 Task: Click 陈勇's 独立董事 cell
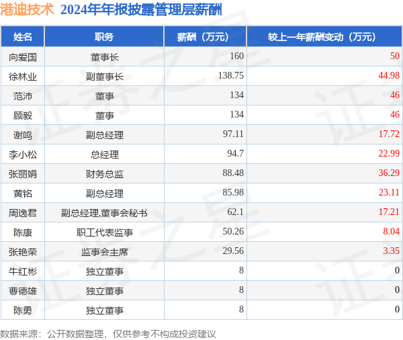pos(104,310)
